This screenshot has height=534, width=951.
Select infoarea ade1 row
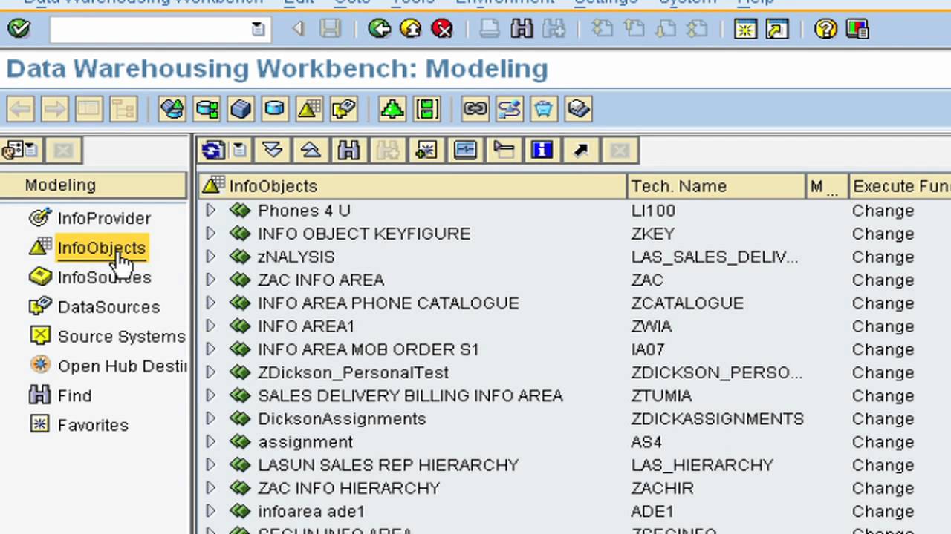(x=311, y=512)
